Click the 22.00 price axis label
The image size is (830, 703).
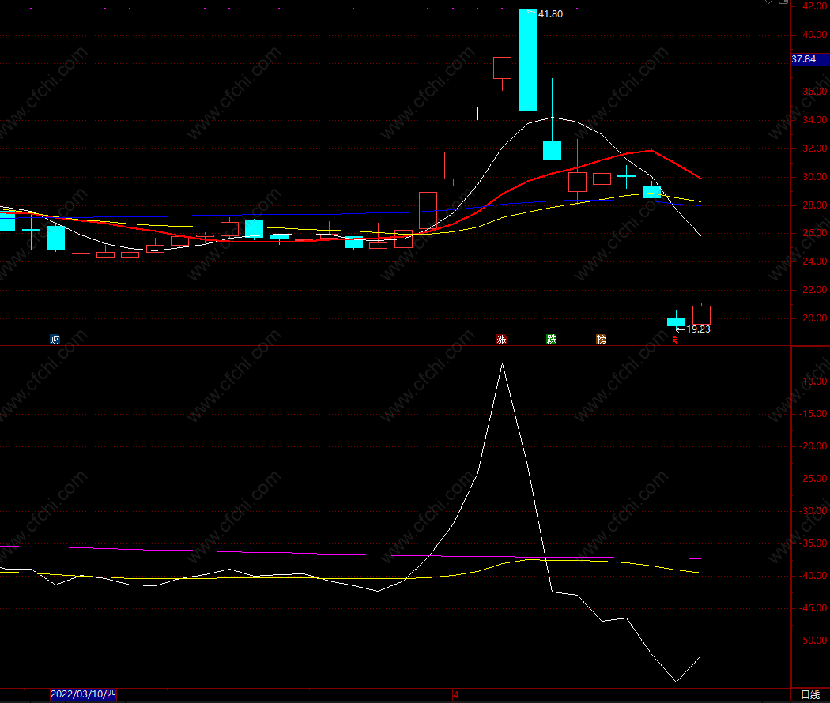click(815, 290)
